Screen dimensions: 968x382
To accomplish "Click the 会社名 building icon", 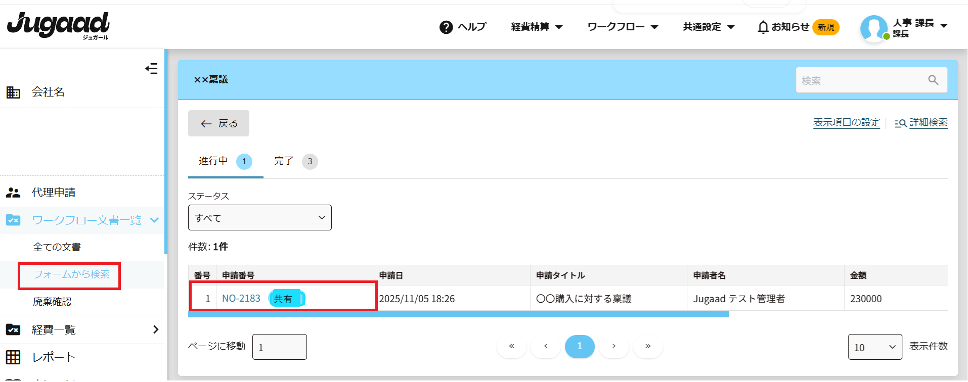I will click(13, 92).
